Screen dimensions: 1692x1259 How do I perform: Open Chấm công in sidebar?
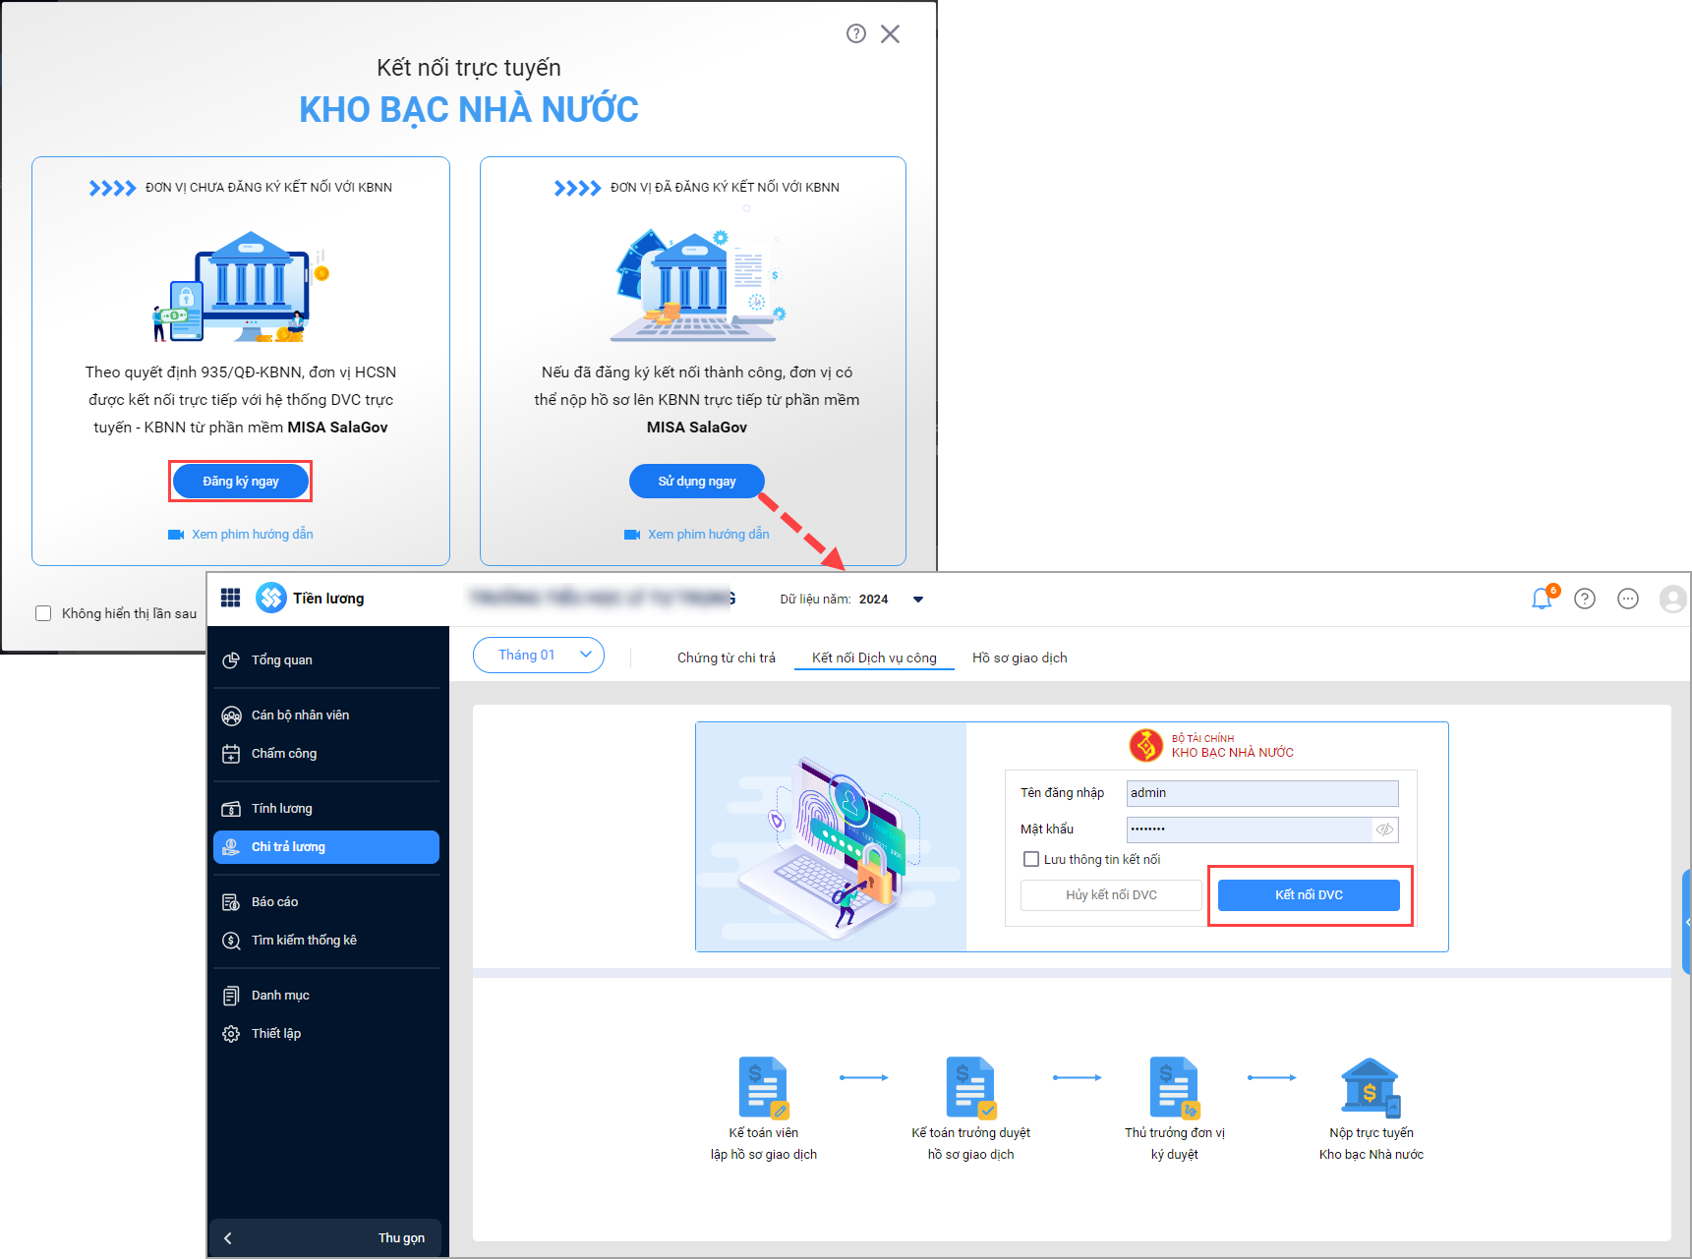(326, 754)
